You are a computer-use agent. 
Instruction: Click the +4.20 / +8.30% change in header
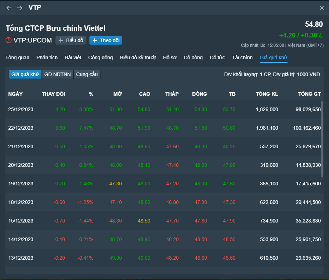(301, 35)
